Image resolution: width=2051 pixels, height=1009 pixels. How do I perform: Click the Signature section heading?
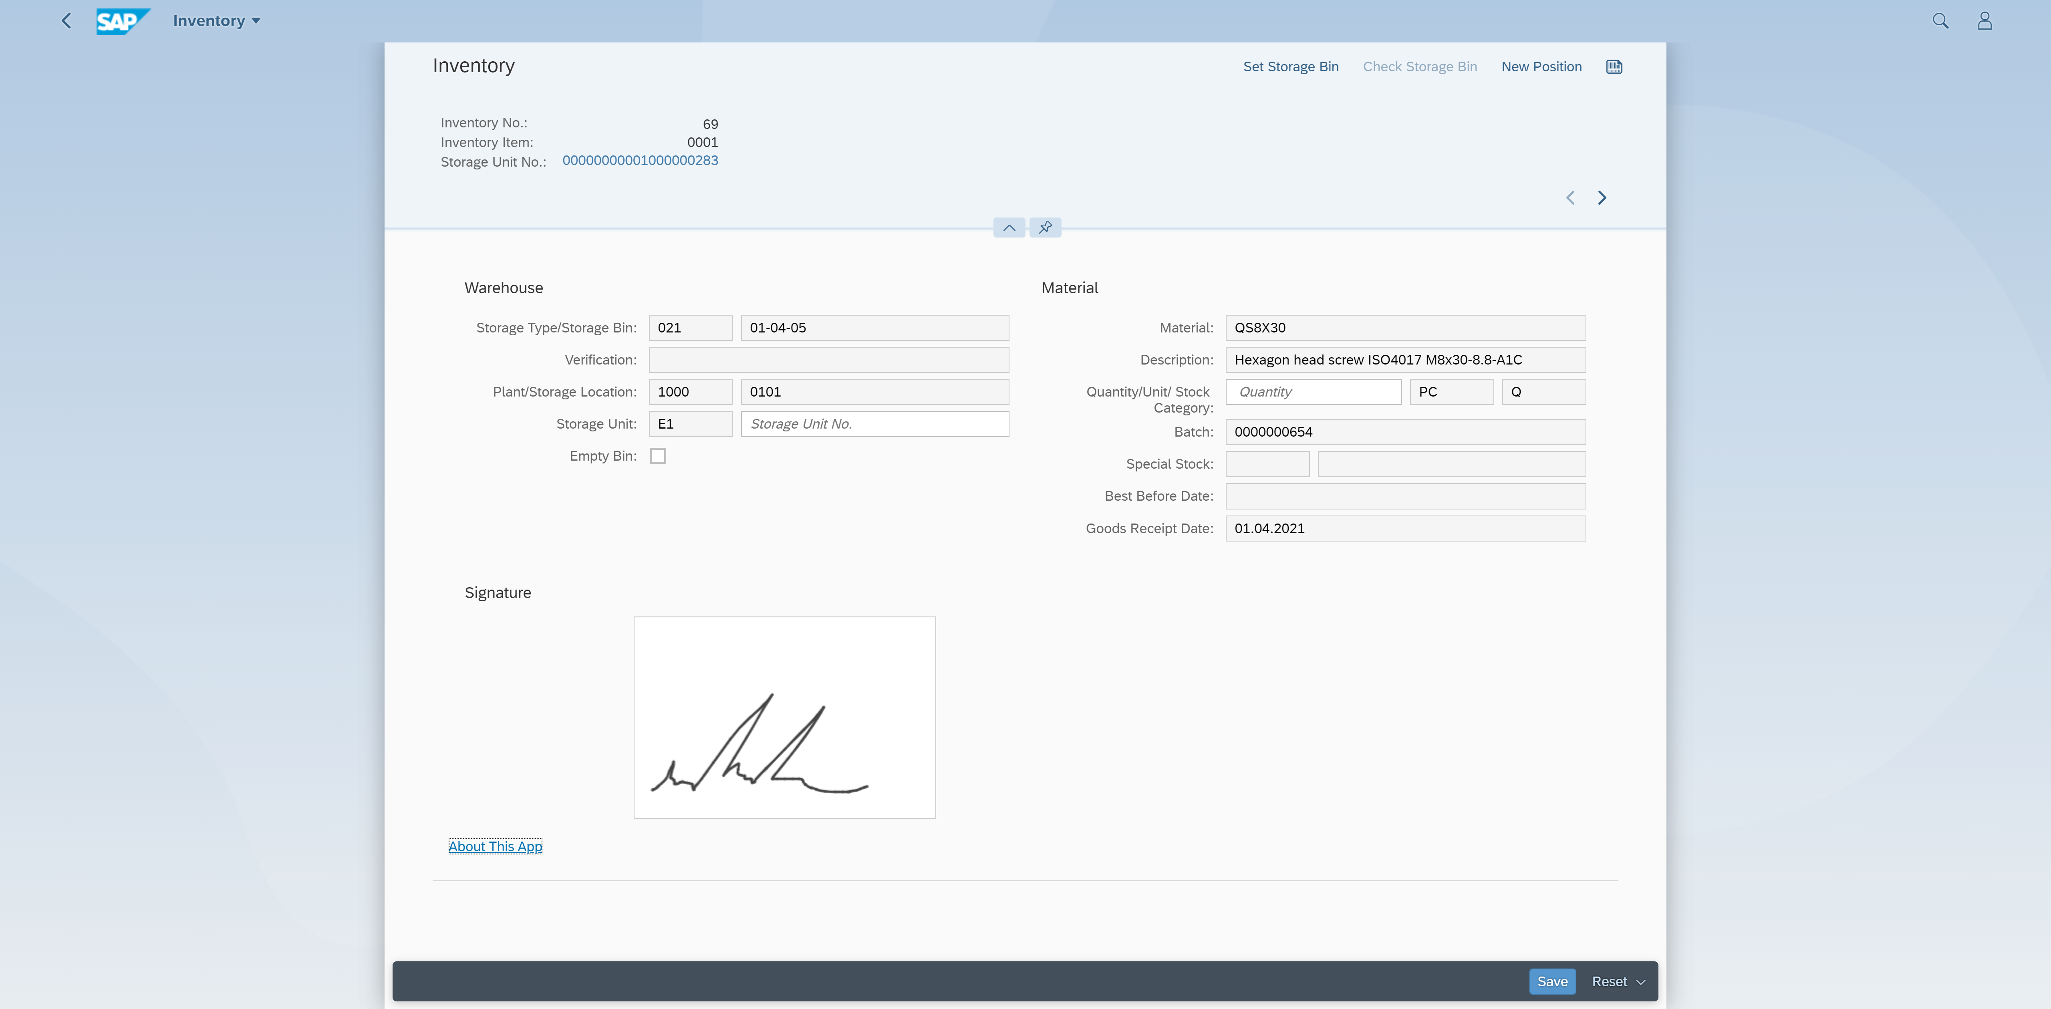click(498, 592)
